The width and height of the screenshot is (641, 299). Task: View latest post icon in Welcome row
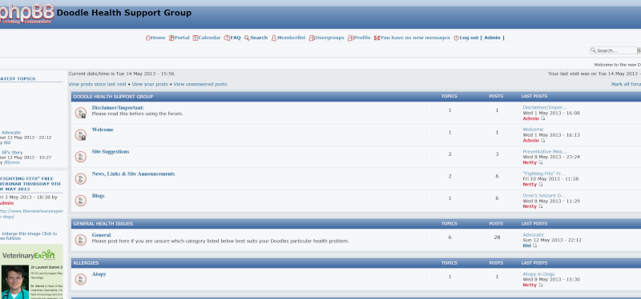543,141
